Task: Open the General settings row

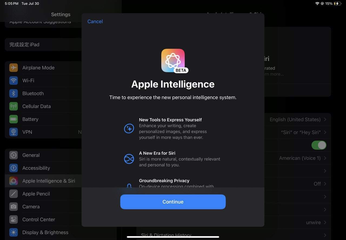Action: tap(43, 155)
